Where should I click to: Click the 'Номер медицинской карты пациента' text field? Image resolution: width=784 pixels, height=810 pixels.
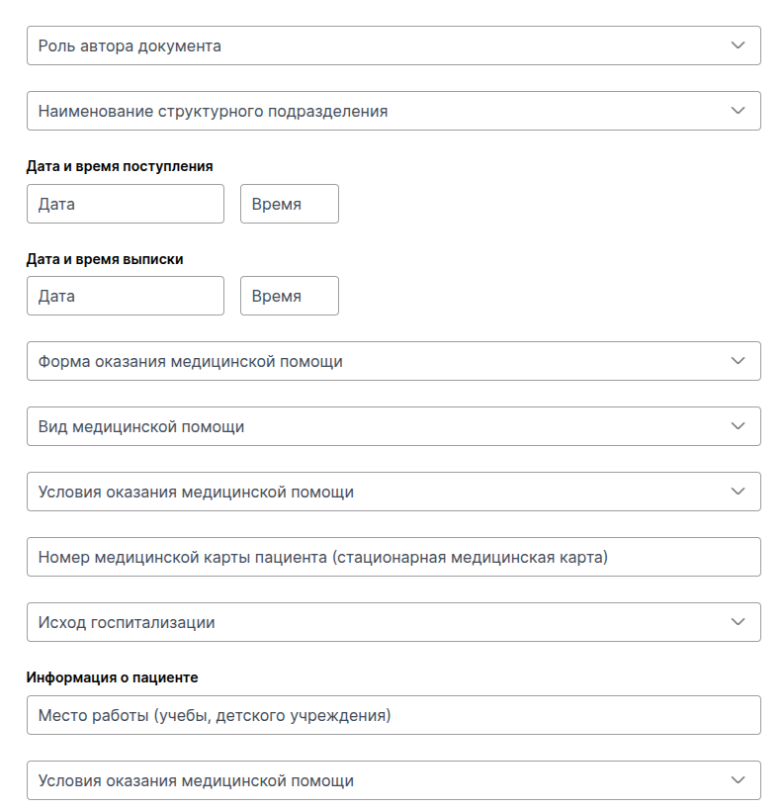pos(393,557)
